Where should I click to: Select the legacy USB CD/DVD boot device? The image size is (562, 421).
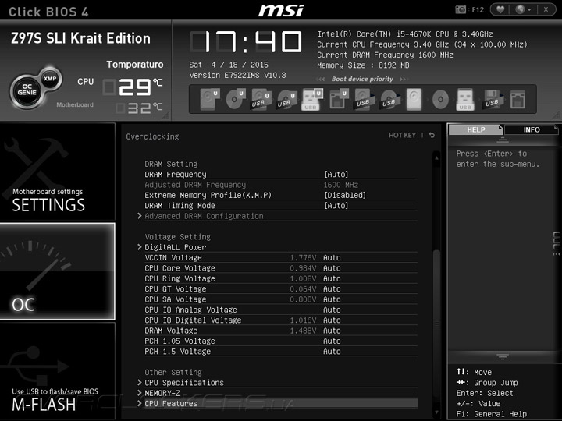pyautogui.click(x=389, y=99)
